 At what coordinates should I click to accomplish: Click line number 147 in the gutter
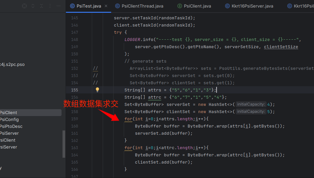[x=74, y=32]
